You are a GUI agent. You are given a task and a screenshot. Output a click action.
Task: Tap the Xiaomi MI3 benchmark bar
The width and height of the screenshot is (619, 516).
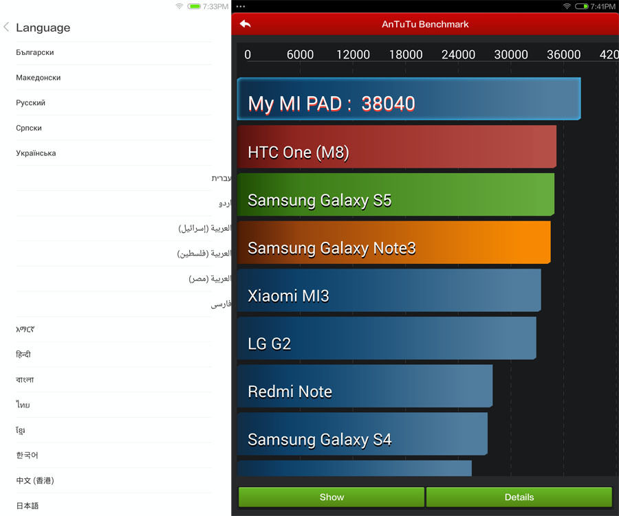pos(389,291)
